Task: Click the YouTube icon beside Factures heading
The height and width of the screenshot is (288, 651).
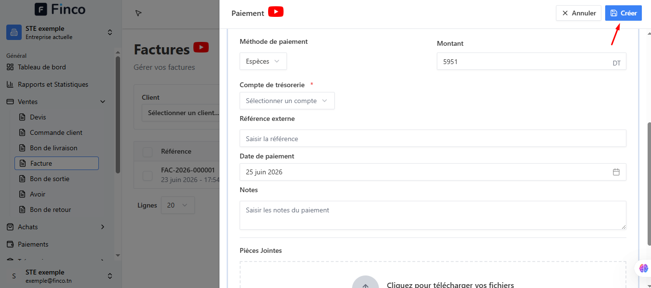Action: [201, 47]
